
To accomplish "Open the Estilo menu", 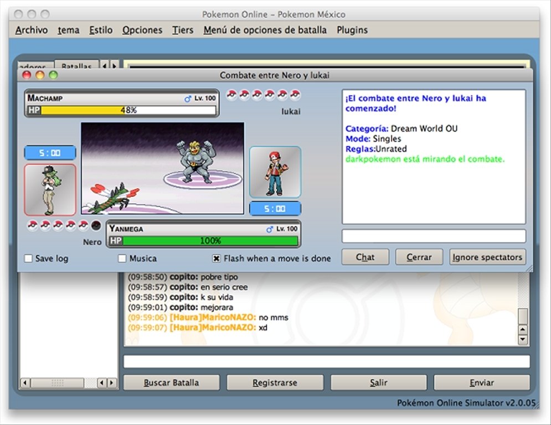I will 100,30.
